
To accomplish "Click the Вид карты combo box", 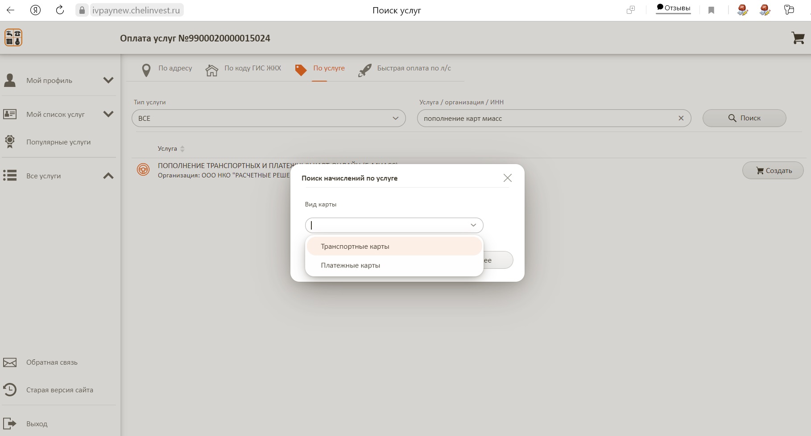I will coord(394,225).
